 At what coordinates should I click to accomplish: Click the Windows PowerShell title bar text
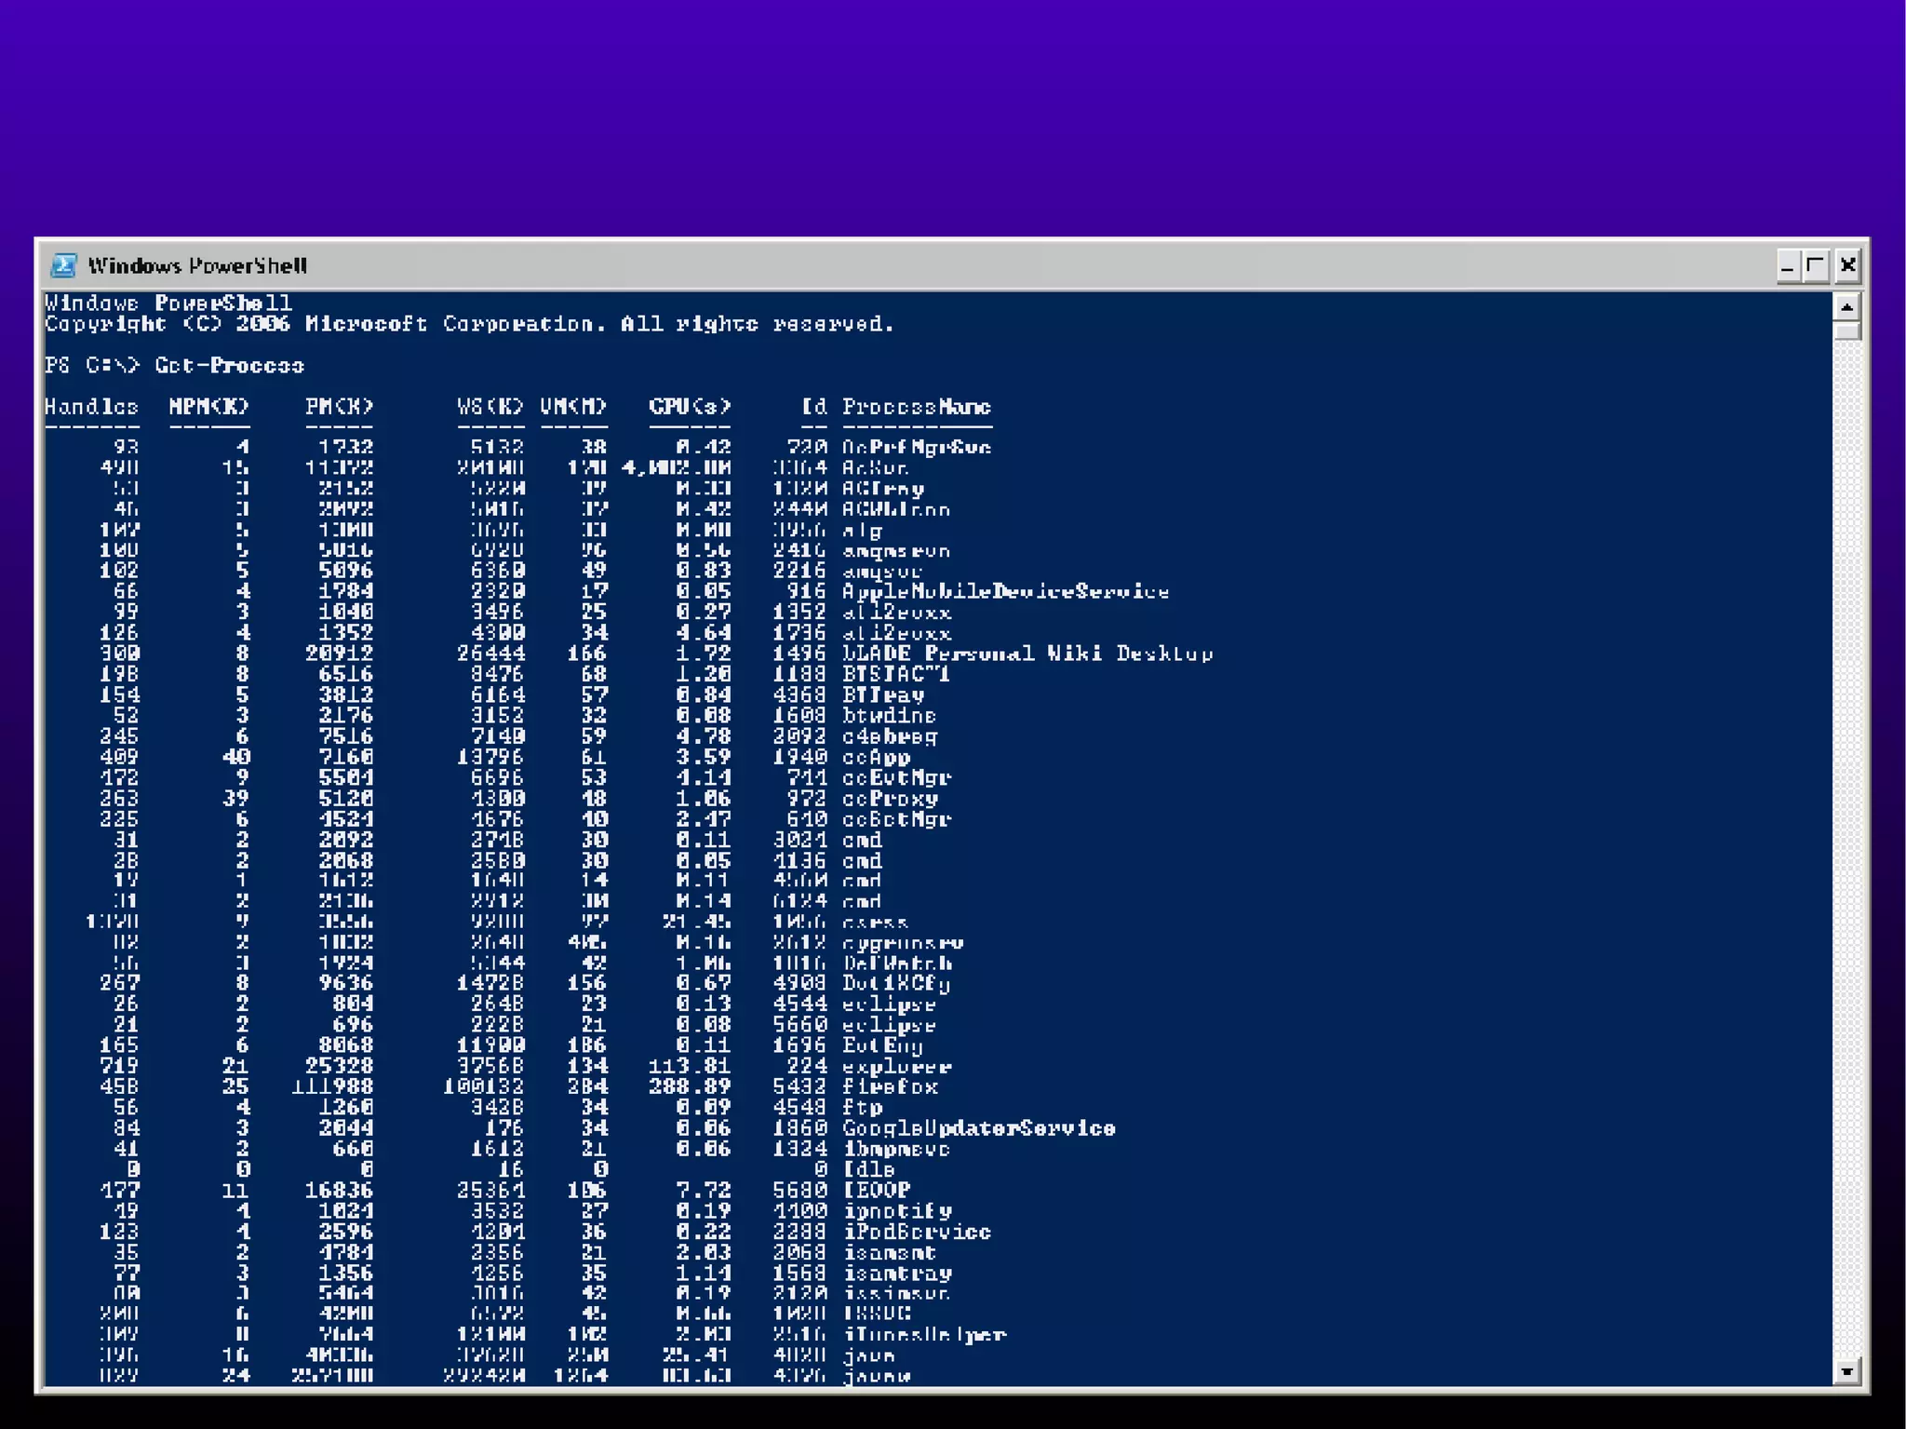[x=197, y=266]
